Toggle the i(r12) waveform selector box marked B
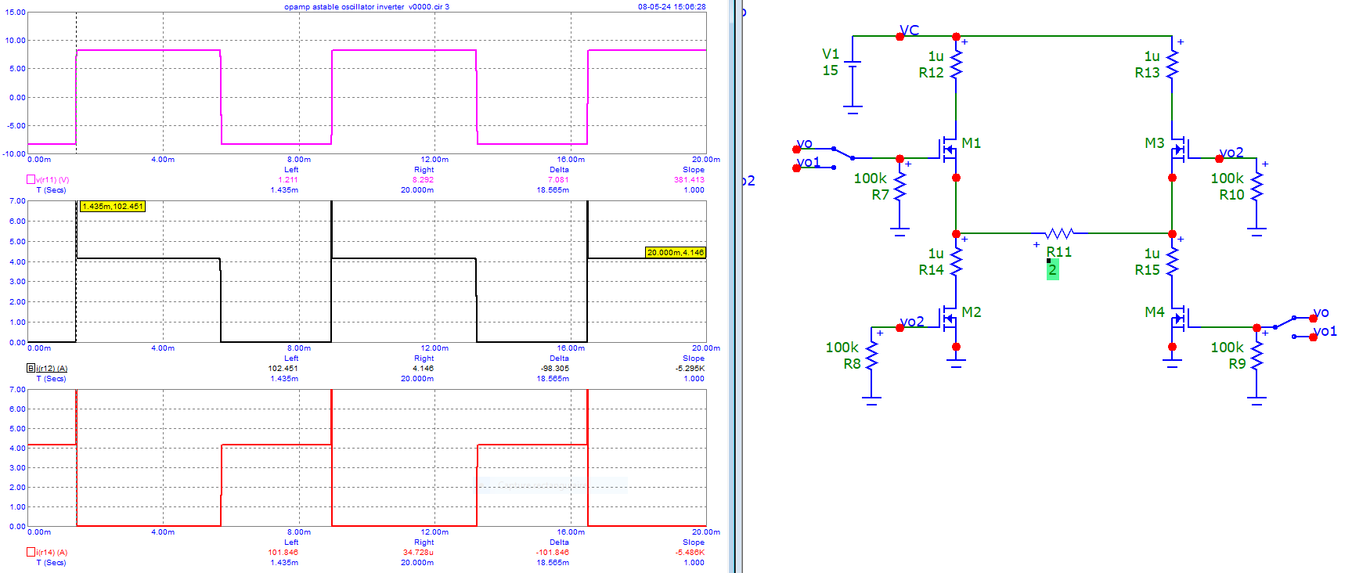 pyautogui.click(x=31, y=368)
